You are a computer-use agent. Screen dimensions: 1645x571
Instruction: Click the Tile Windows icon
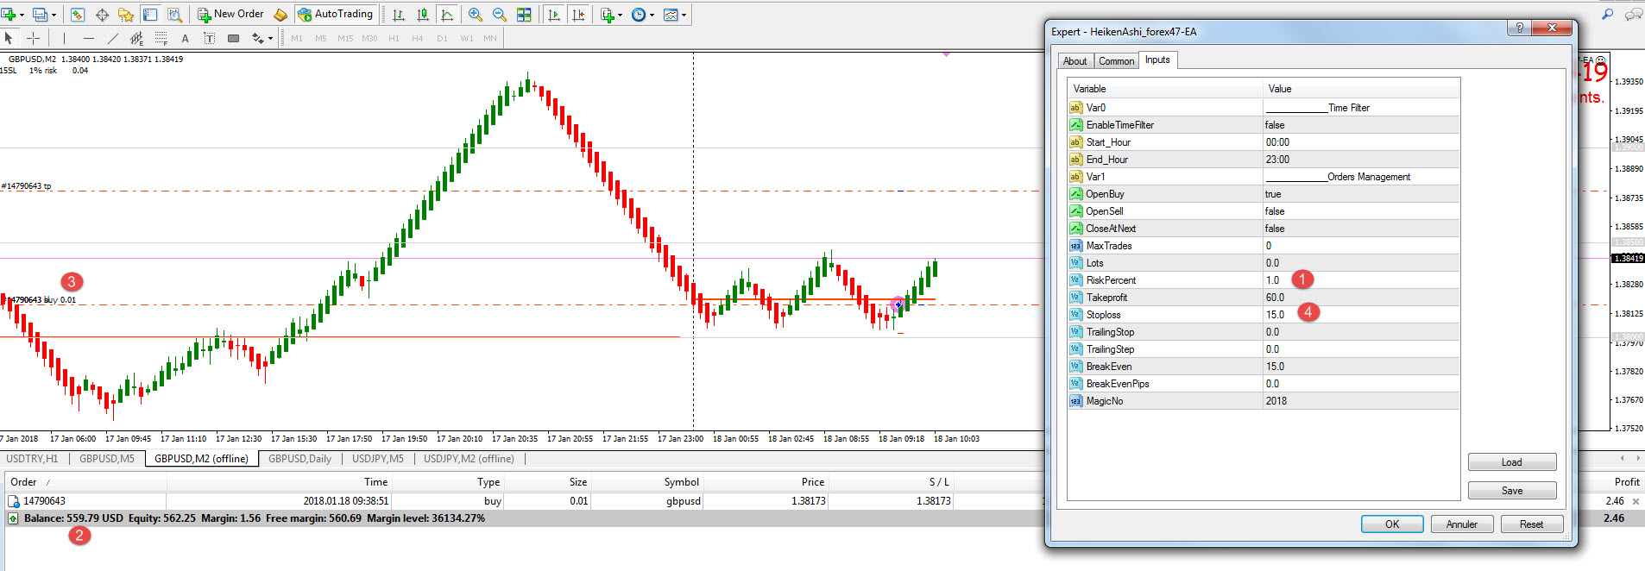pos(524,15)
